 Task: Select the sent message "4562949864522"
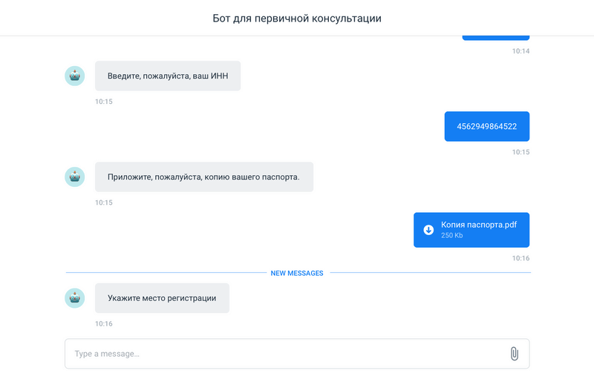click(x=487, y=126)
